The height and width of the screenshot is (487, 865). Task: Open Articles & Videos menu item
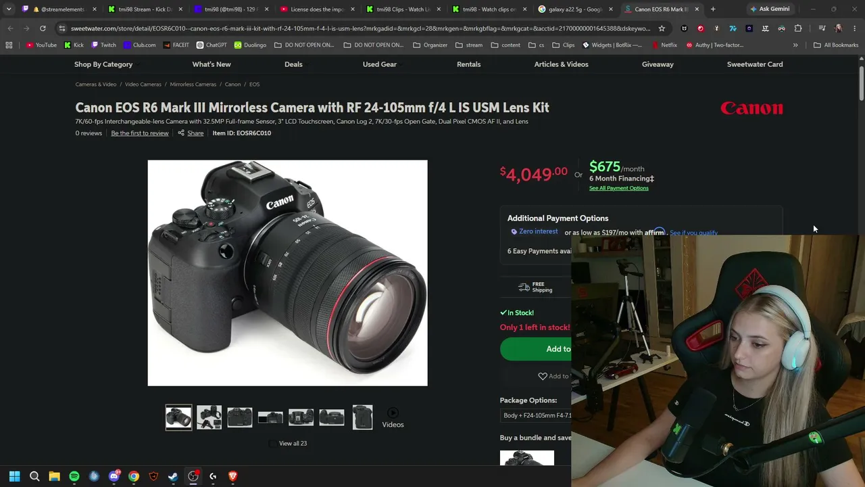(x=562, y=64)
